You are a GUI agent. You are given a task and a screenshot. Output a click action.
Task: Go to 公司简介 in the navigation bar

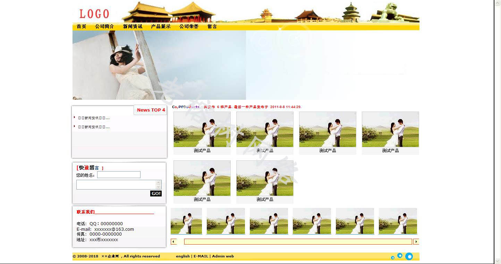point(104,26)
